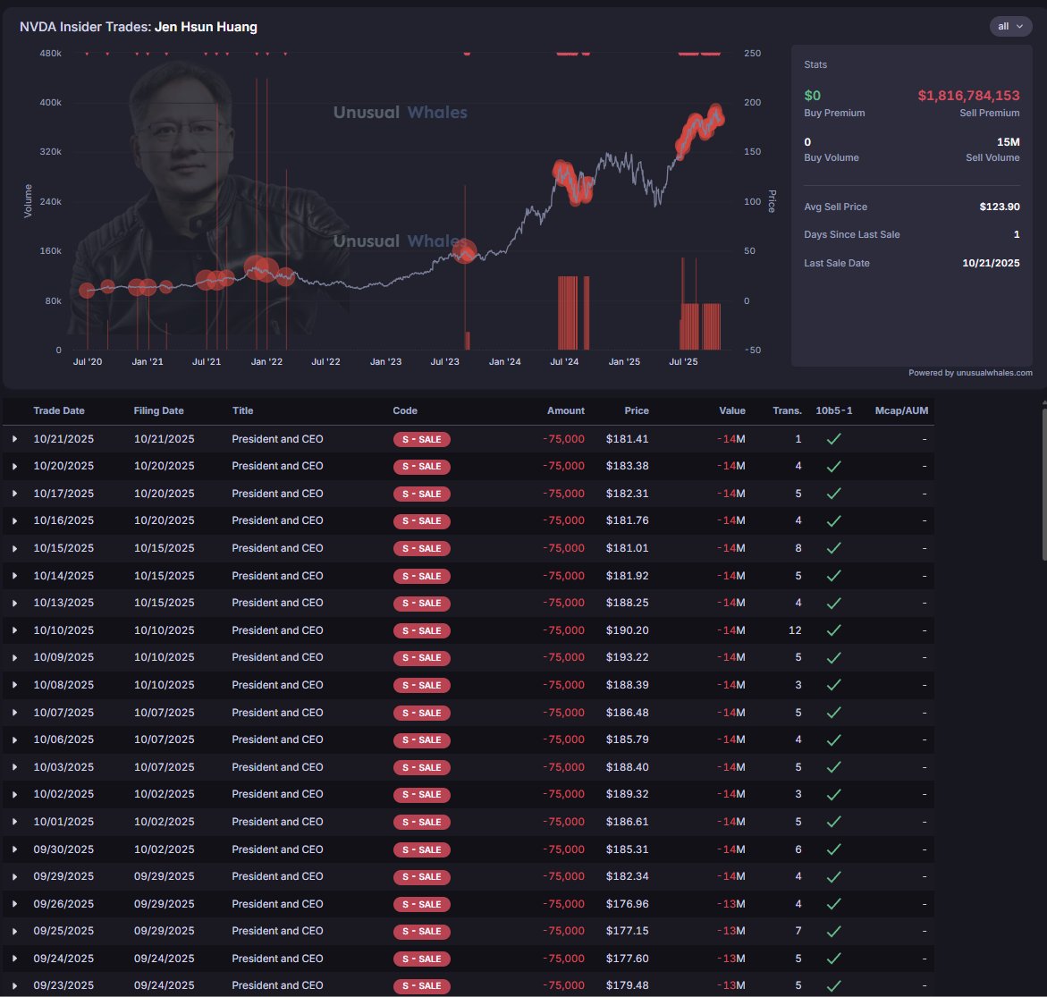This screenshot has height=997, width=1047.
Task: Expand the 10/03/2025 trade row
Action: pyautogui.click(x=14, y=767)
